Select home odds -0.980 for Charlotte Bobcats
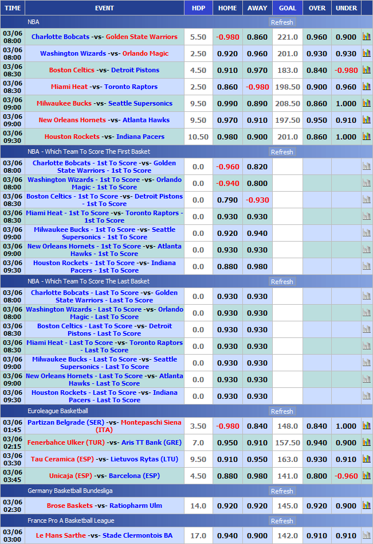 click(227, 37)
